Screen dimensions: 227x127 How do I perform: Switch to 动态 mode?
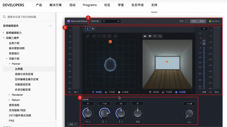point(194,21)
